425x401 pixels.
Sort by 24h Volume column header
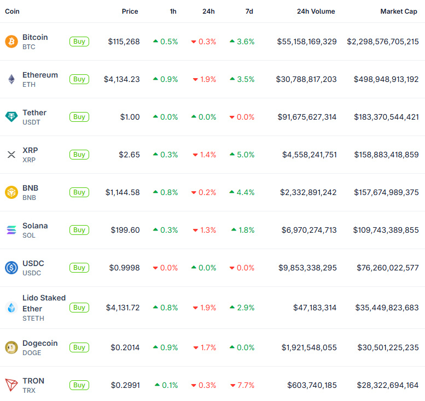316,11
